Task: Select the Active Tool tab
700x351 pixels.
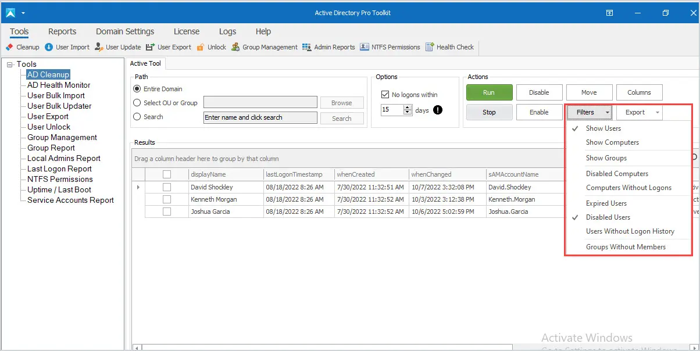Action: click(x=147, y=63)
